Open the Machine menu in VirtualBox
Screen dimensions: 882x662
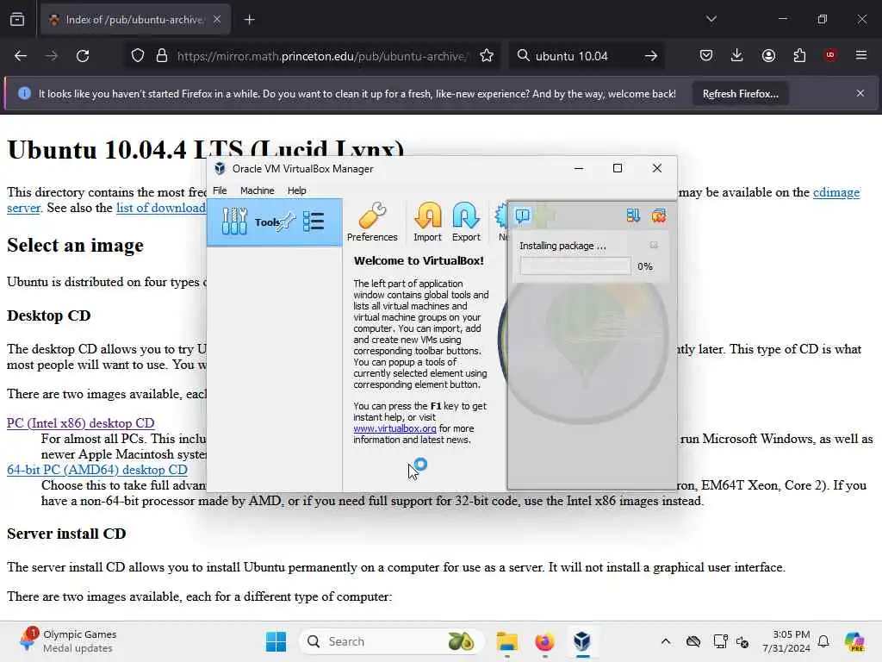coord(257,190)
